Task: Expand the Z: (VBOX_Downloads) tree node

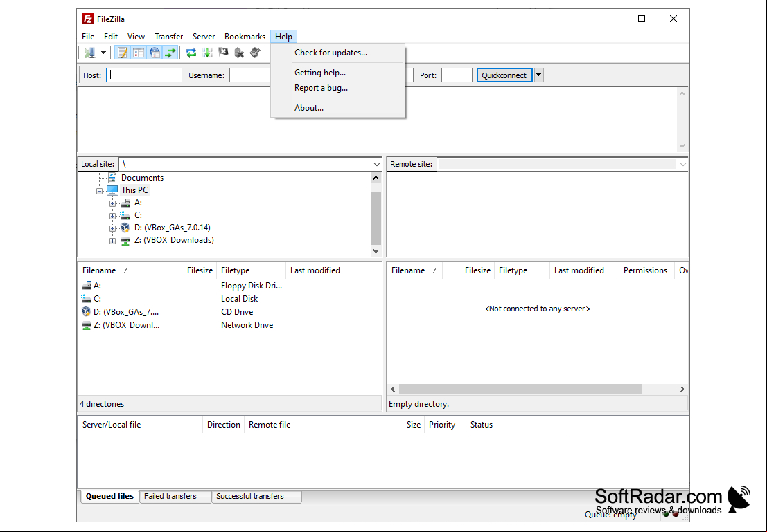Action: [112, 241]
